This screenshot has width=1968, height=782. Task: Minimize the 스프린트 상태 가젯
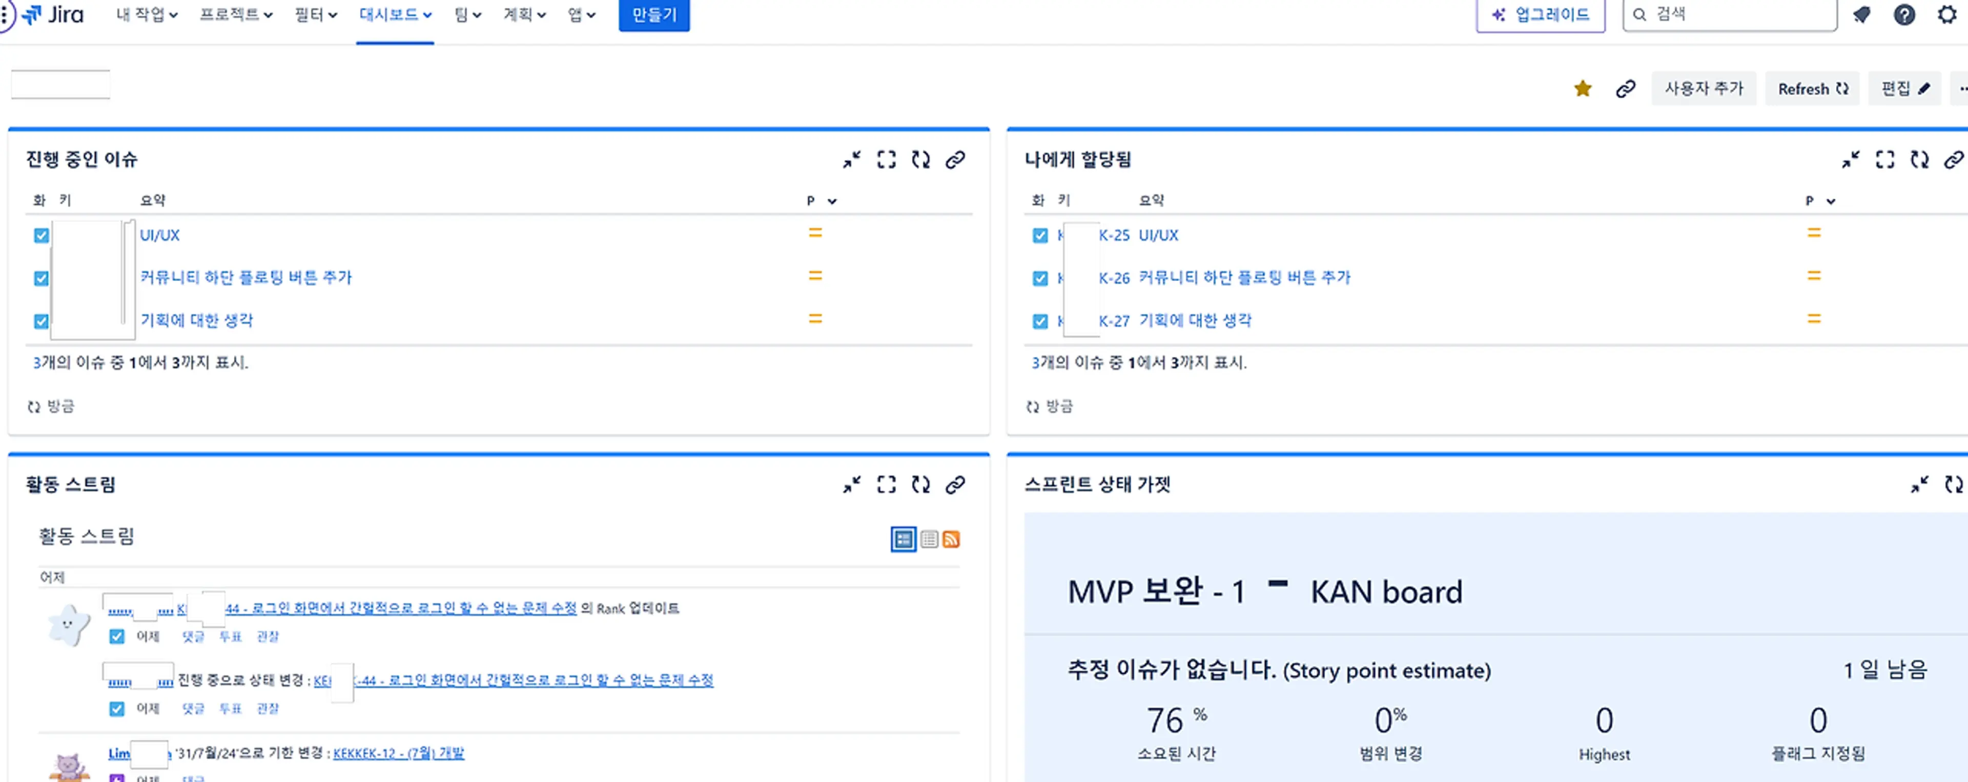coord(1919,484)
